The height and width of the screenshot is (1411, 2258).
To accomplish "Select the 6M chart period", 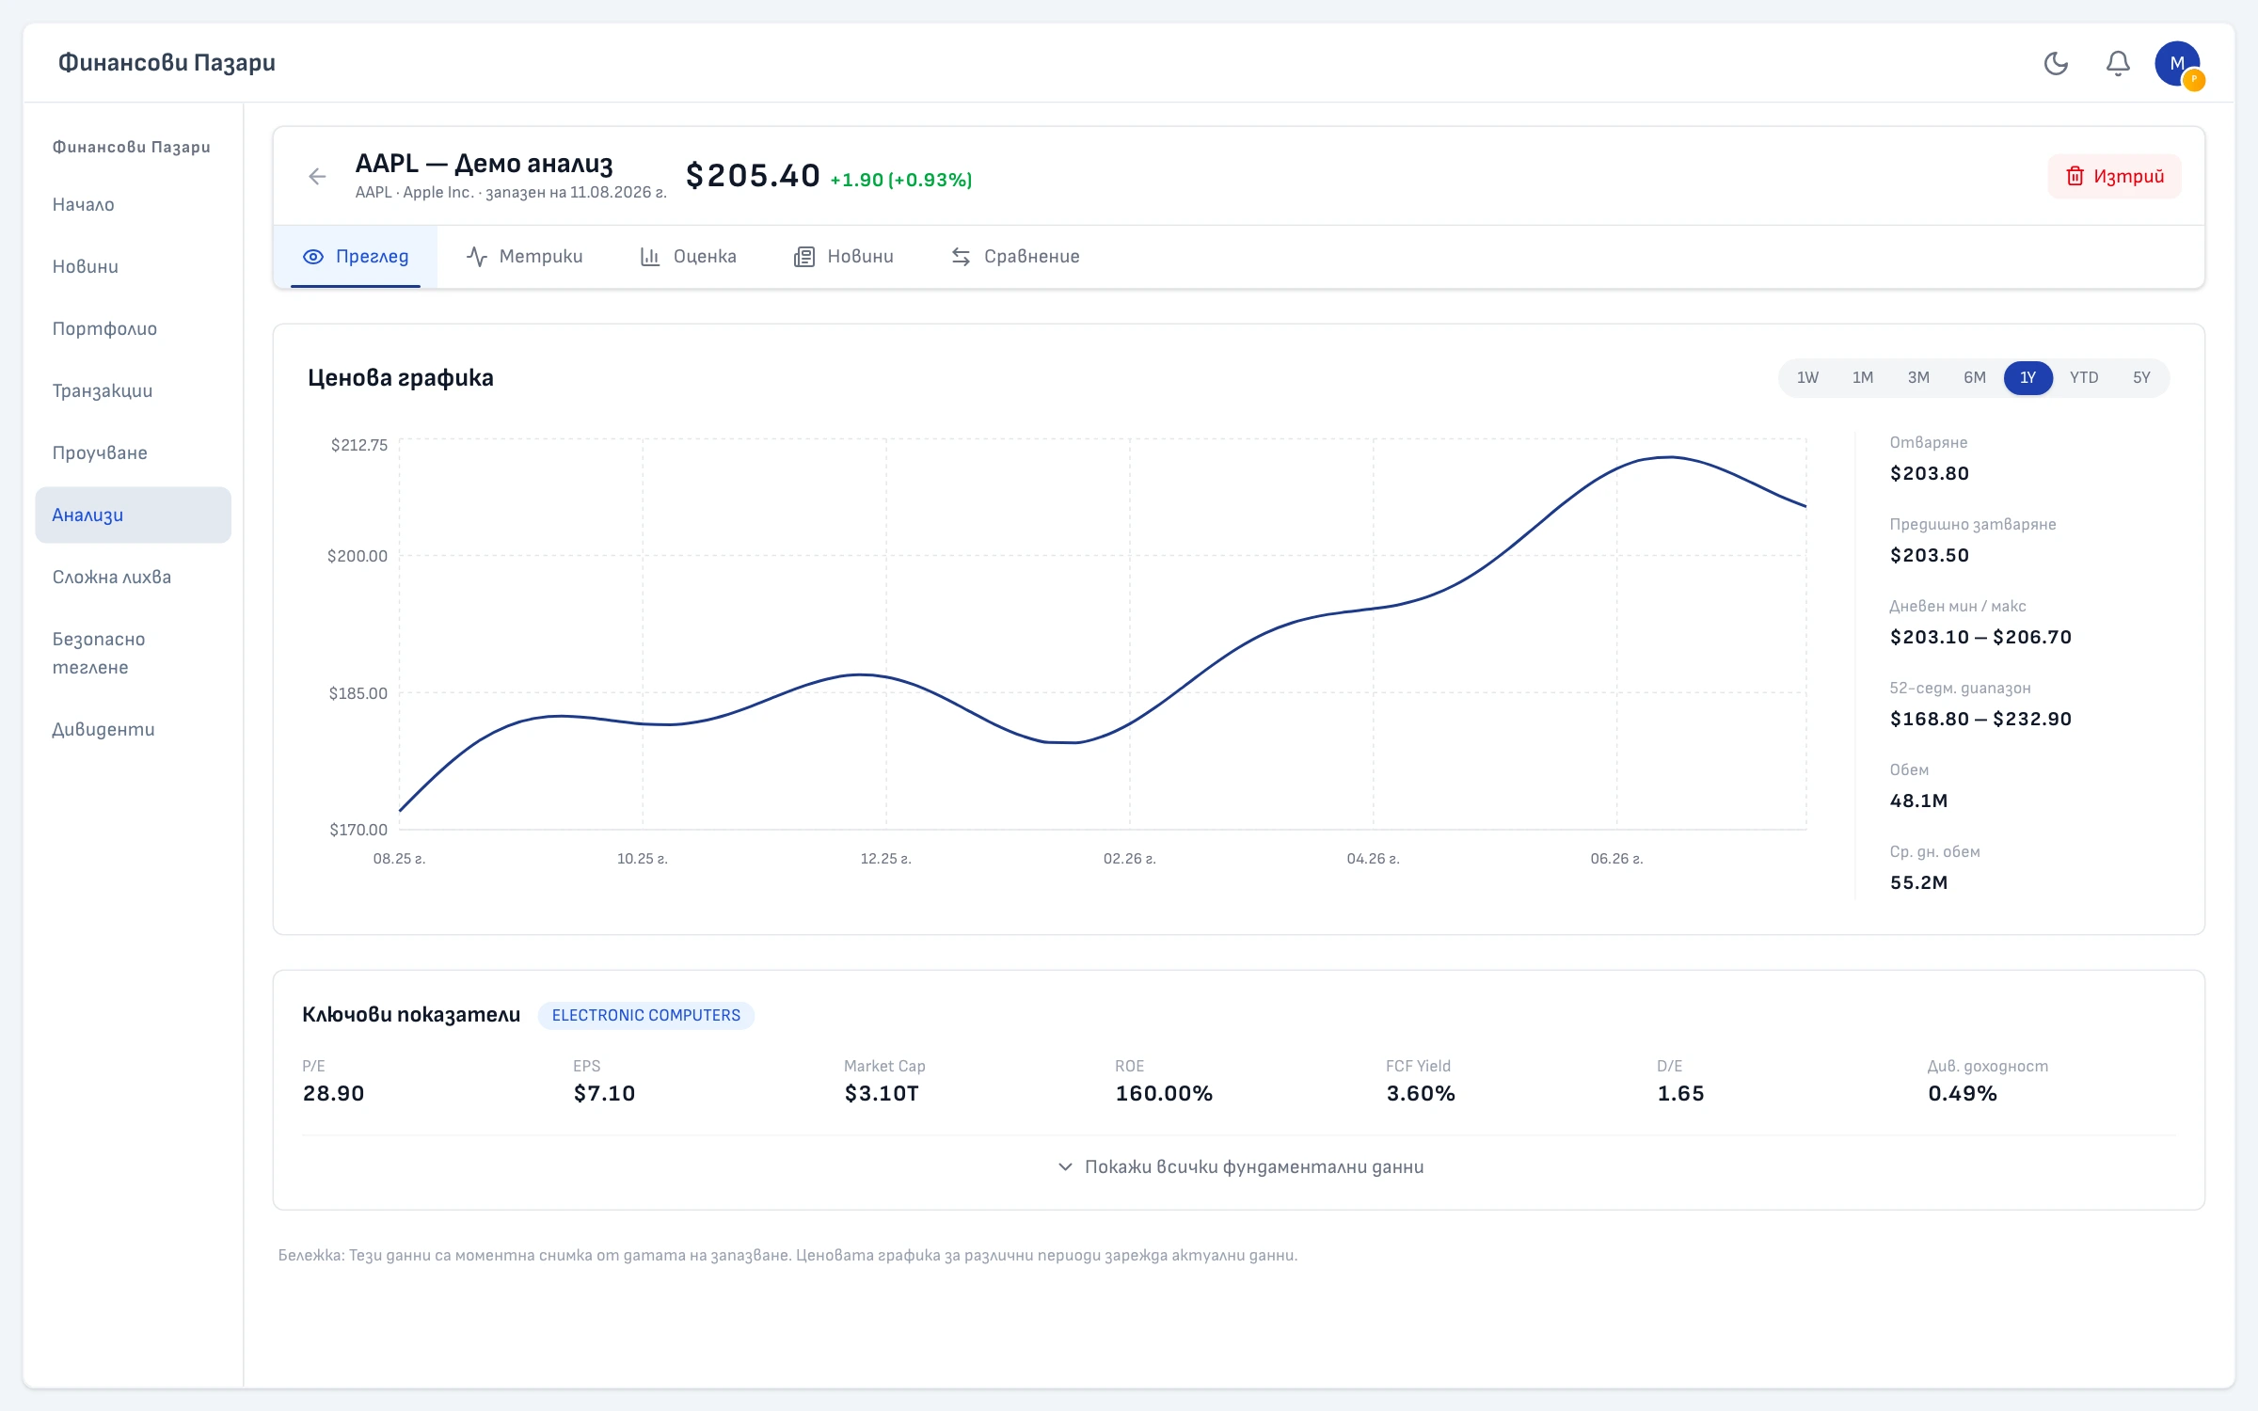I will [1975, 377].
